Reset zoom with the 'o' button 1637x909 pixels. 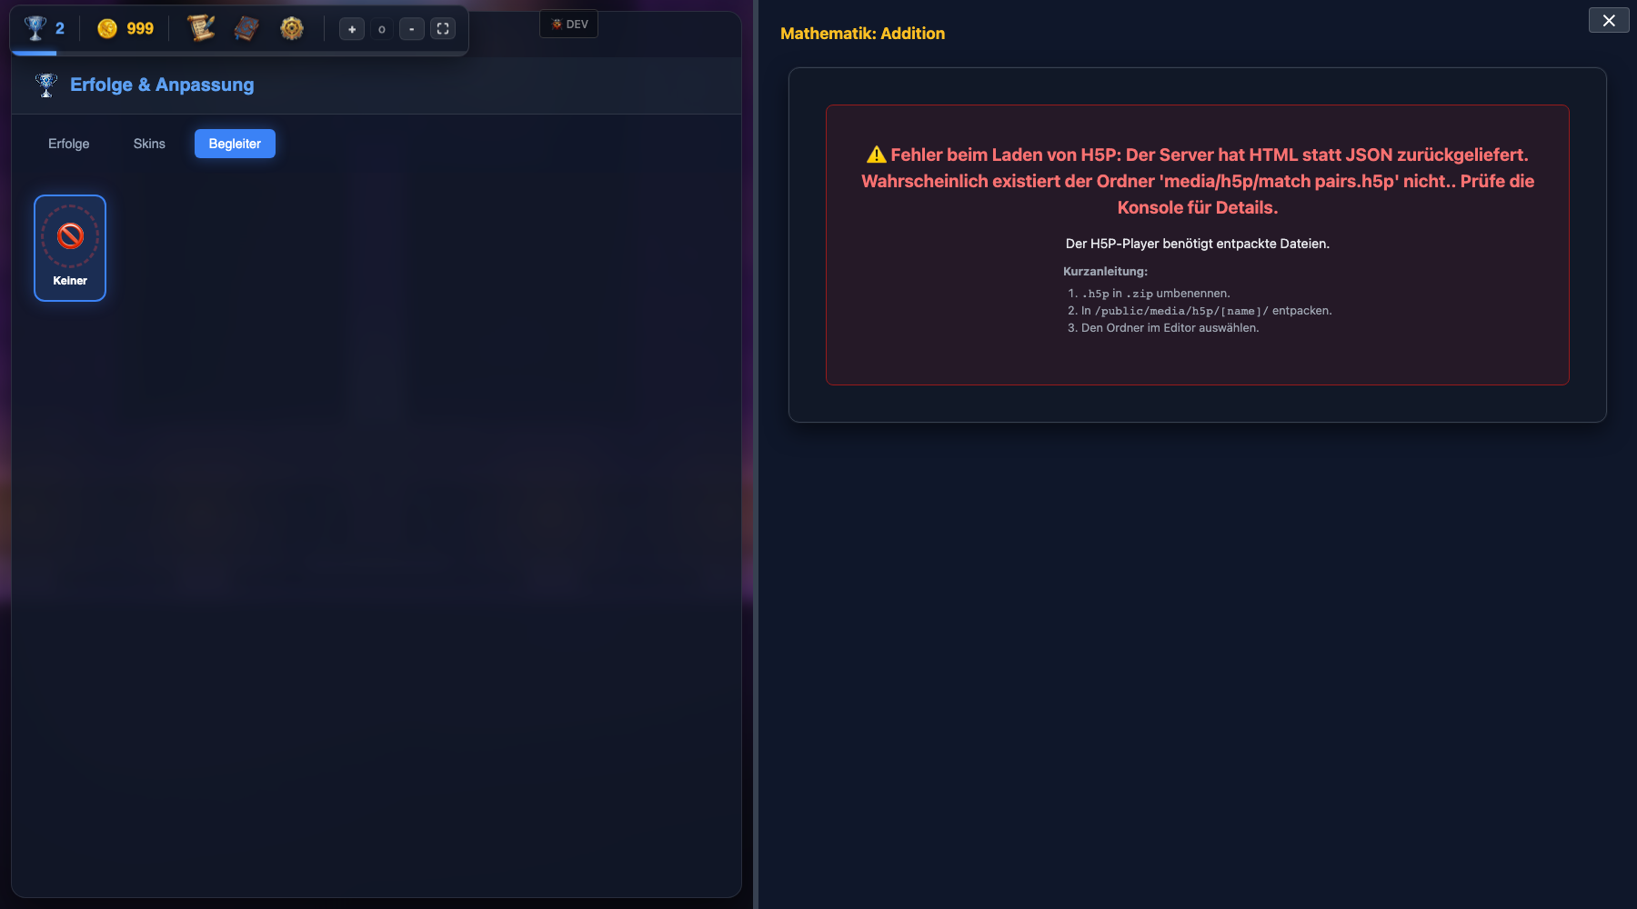(x=382, y=29)
